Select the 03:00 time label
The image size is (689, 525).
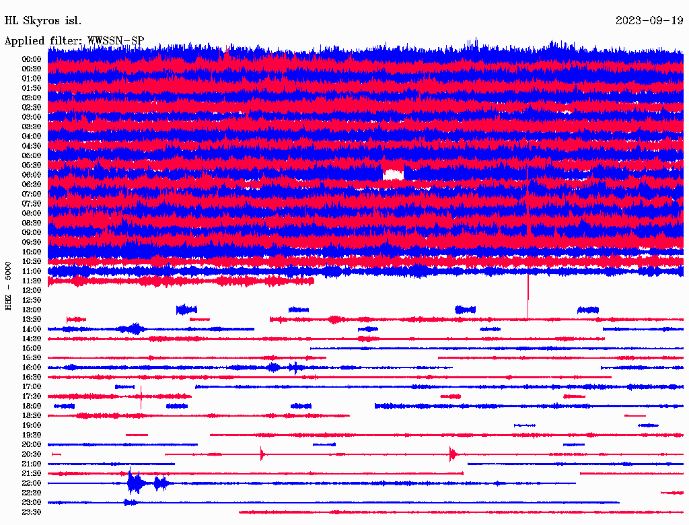tap(32, 117)
